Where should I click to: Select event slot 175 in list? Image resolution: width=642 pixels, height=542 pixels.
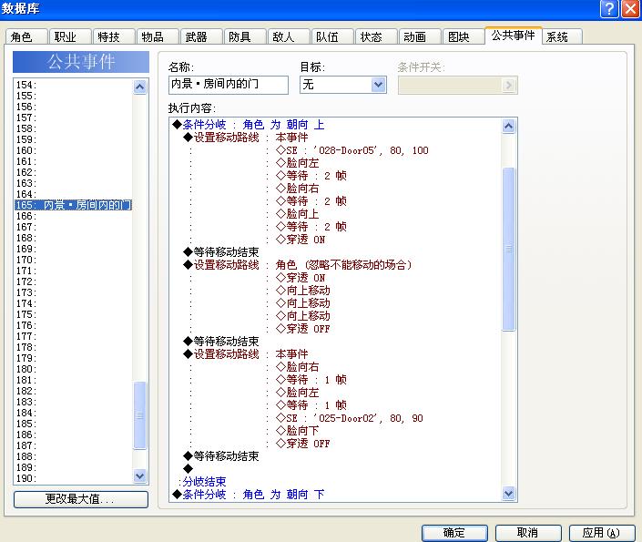pyautogui.click(x=73, y=314)
